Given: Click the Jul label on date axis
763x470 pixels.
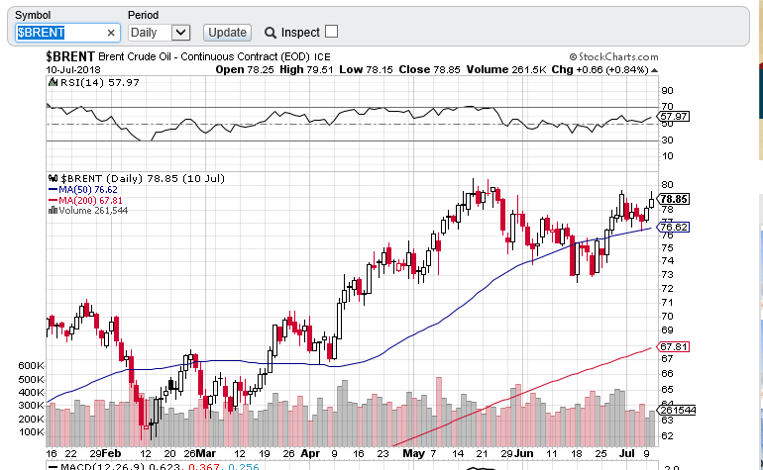Looking at the screenshot, I should 627,453.
